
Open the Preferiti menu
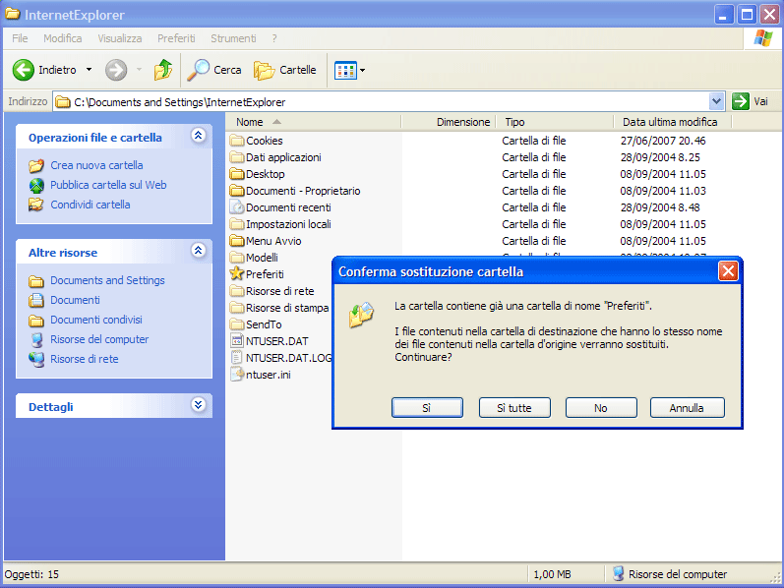pos(176,38)
